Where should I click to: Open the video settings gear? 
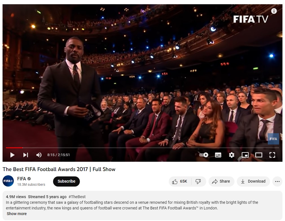click(232, 155)
